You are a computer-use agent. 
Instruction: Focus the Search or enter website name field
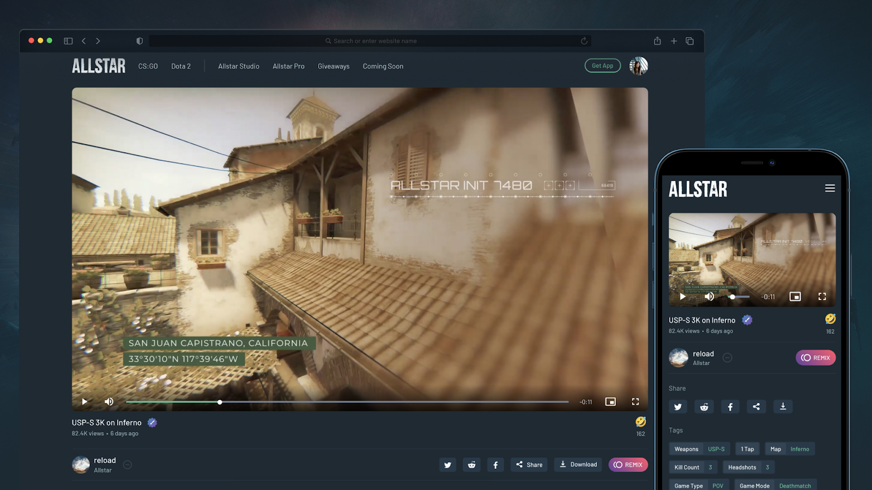coord(370,41)
